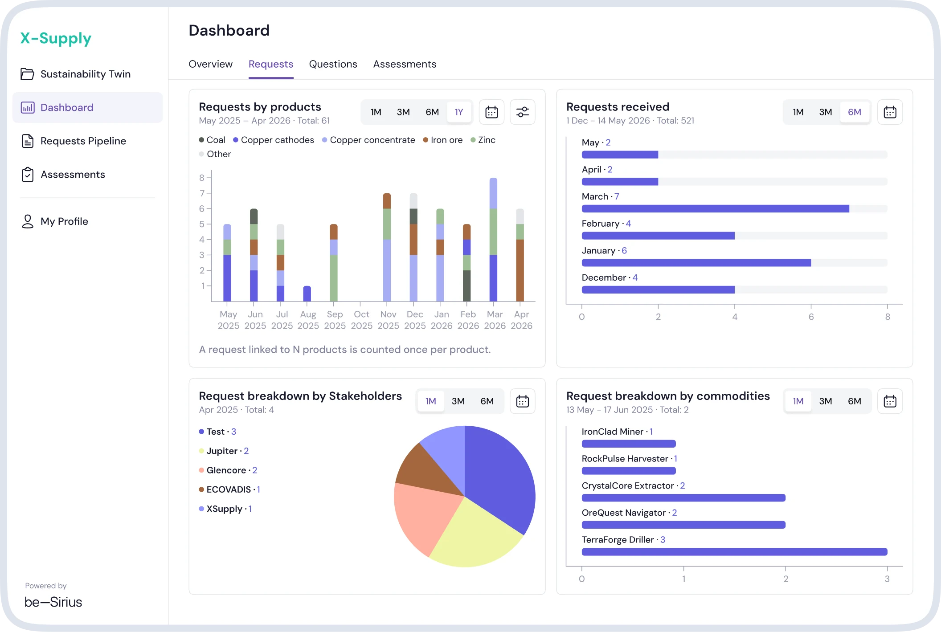Open calendar picker for Requests by products
The image size is (941, 632).
[491, 112]
